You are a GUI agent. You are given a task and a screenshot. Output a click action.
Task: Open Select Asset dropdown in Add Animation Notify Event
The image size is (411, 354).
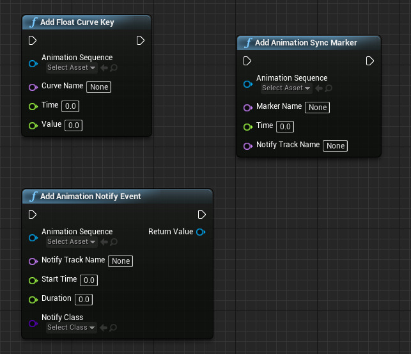tap(71, 242)
